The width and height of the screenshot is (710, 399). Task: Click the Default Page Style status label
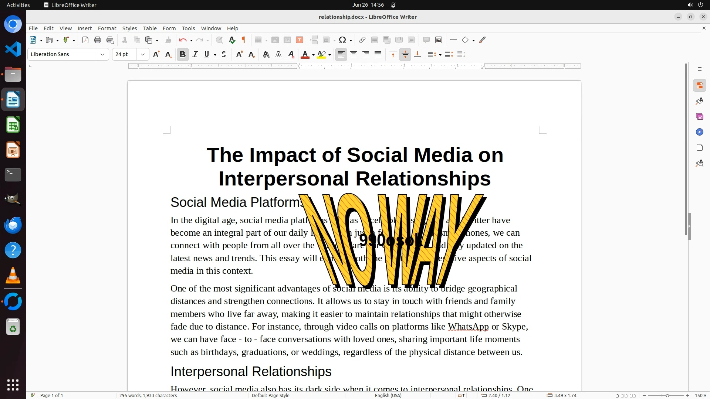click(x=270, y=396)
